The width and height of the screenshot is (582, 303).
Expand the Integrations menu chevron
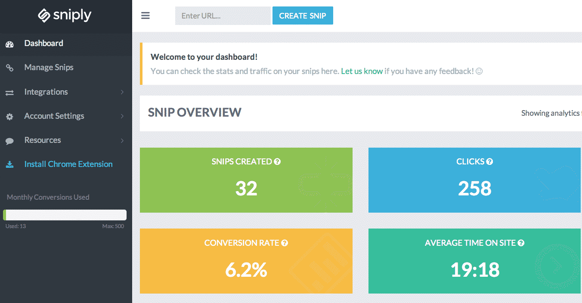coord(122,92)
